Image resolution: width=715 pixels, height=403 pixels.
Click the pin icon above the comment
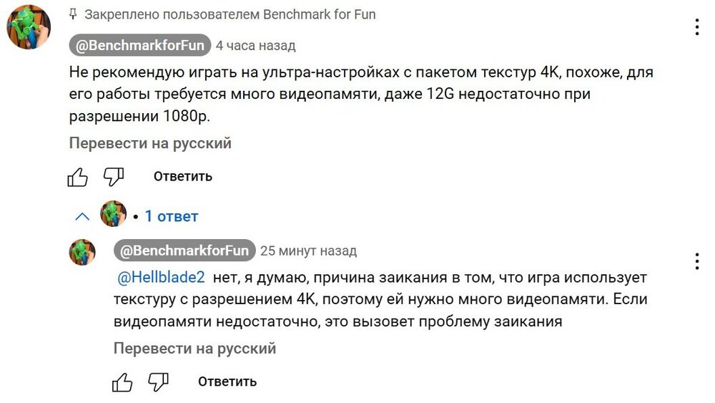[x=73, y=14]
